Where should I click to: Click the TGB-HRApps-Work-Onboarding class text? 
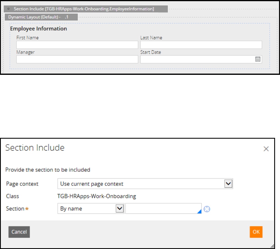[97, 196]
